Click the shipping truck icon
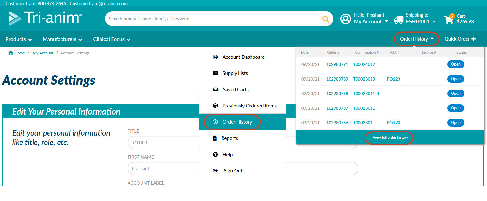This screenshot has height=201, width=487. point(398,20)
